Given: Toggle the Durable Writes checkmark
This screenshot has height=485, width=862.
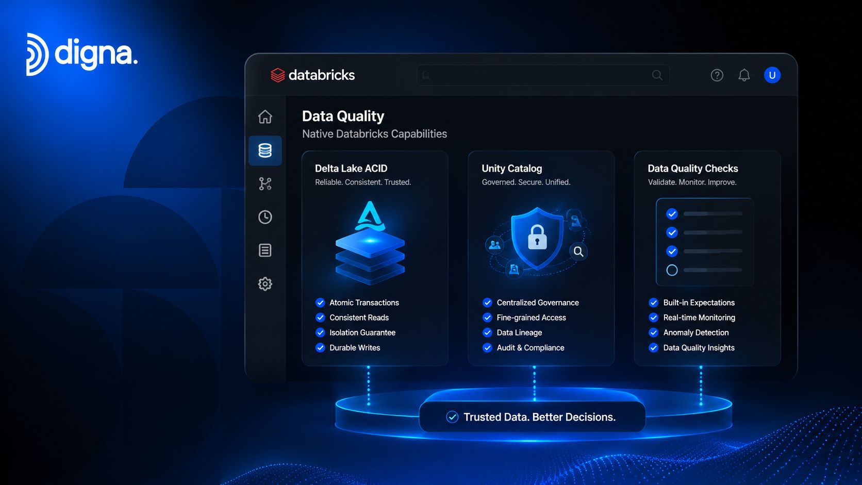Looking at the screenshot, I should click(320, 347).
